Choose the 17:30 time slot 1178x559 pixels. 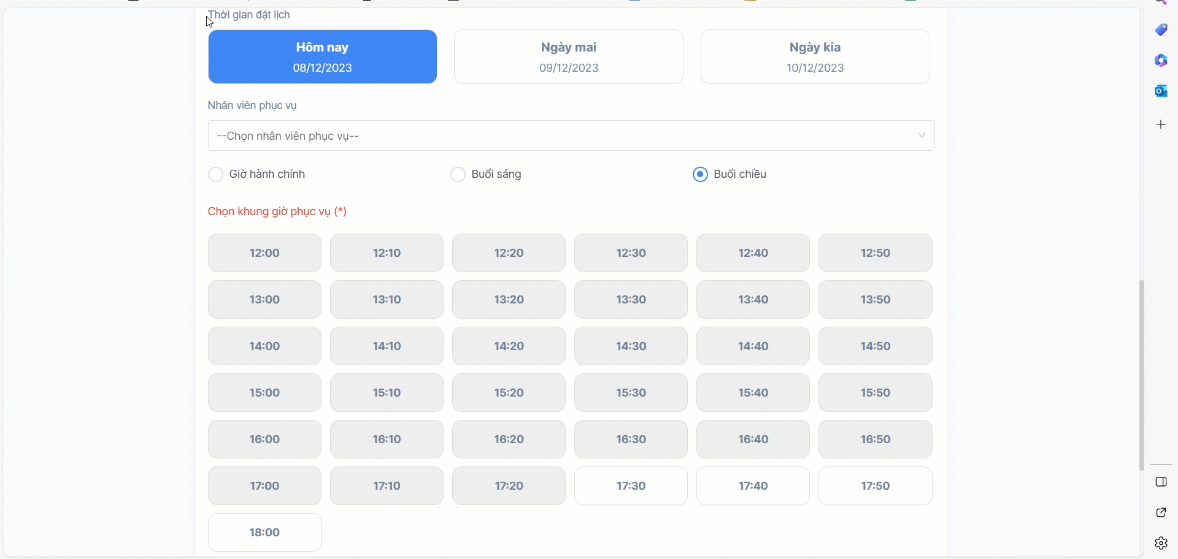[631, 486]
